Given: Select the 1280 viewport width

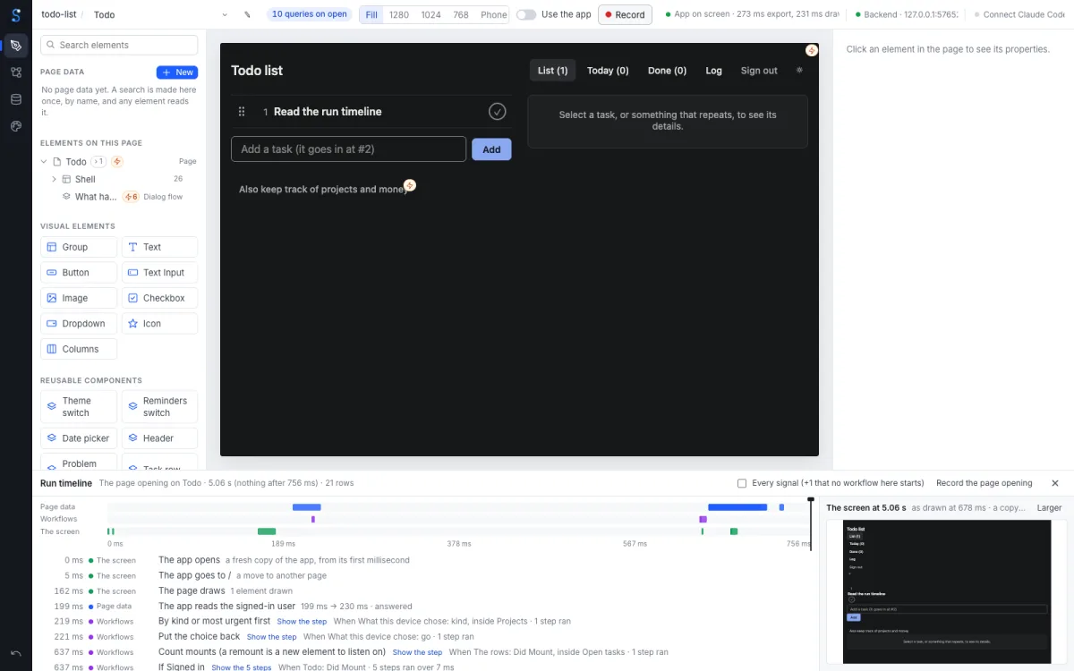Looking at the screenshot, I should coord(399,15).
